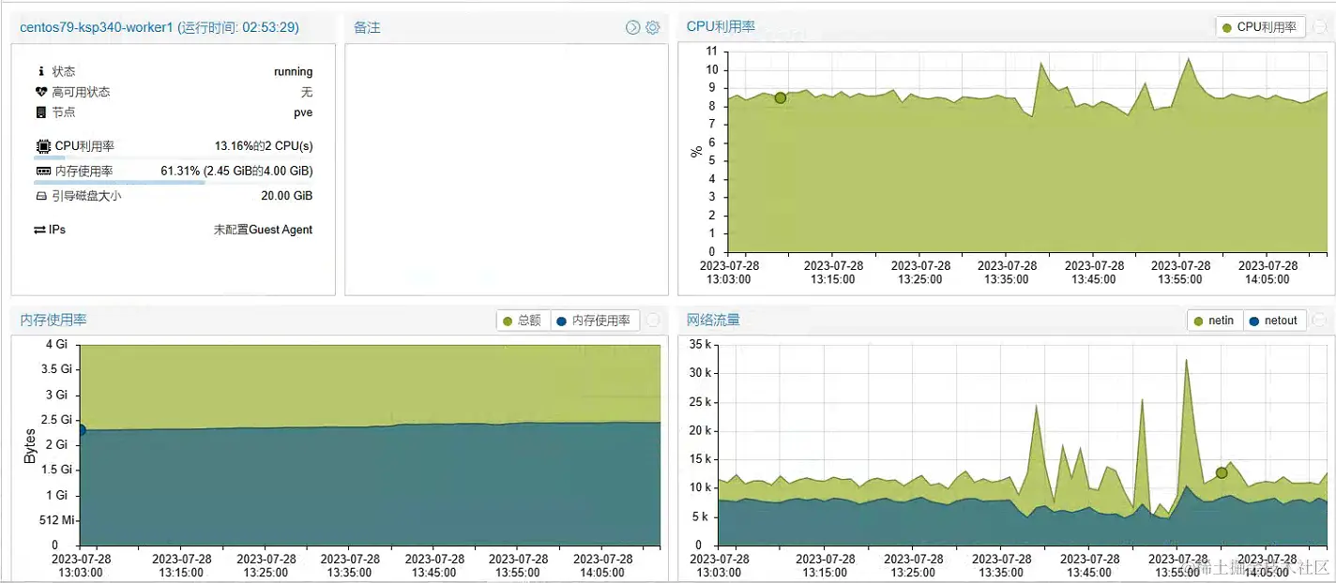1336x583 pixels.
Task: Click the zoom reset circle in 内存使用率 header
Action: coord(653,321)
